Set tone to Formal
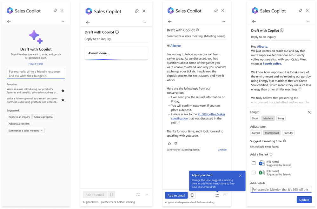This screenshot has height=209, width=317. click(256, 133)
